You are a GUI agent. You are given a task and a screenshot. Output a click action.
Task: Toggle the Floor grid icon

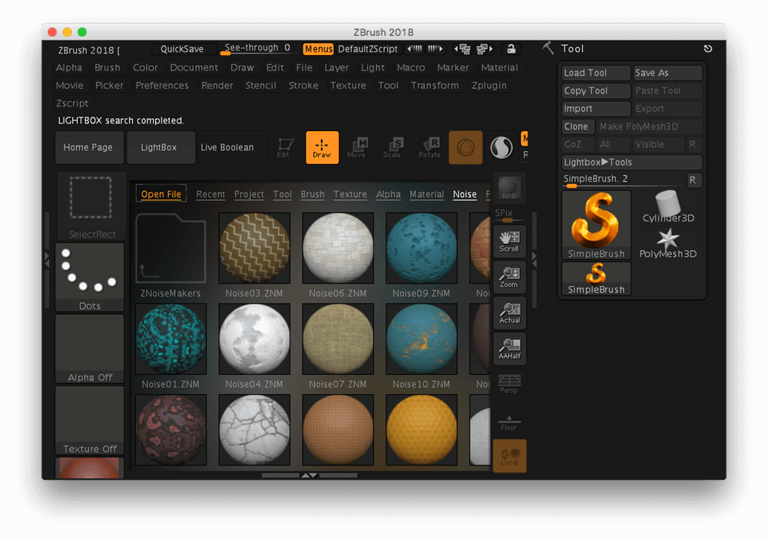509,421
